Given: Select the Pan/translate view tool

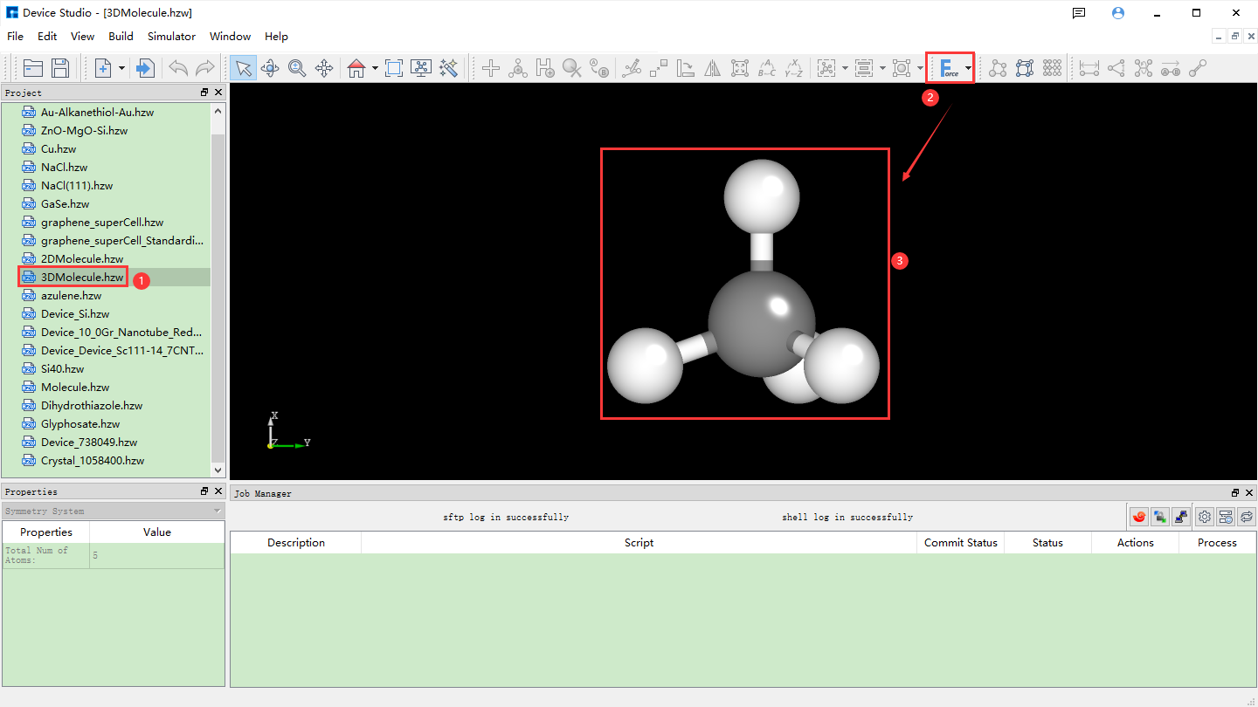Looking at the screenshot, I should 325,67.
